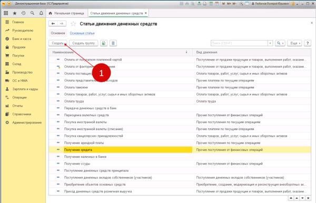The image size is (316, 203).
Task: Close the Статьи движения денежных средств tab
Action: pyautogui.click(x=146, y=13)
